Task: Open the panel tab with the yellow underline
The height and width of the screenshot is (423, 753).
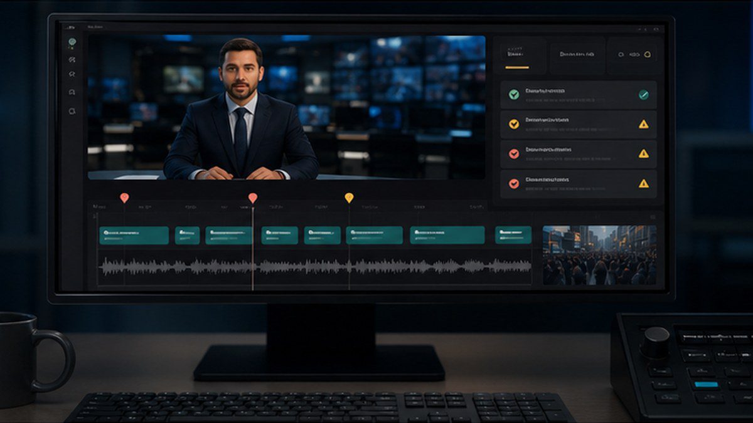Action: click(x=520, y=55)
